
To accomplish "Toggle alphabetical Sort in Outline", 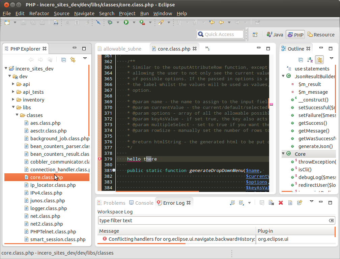I will tap(310, 60).
